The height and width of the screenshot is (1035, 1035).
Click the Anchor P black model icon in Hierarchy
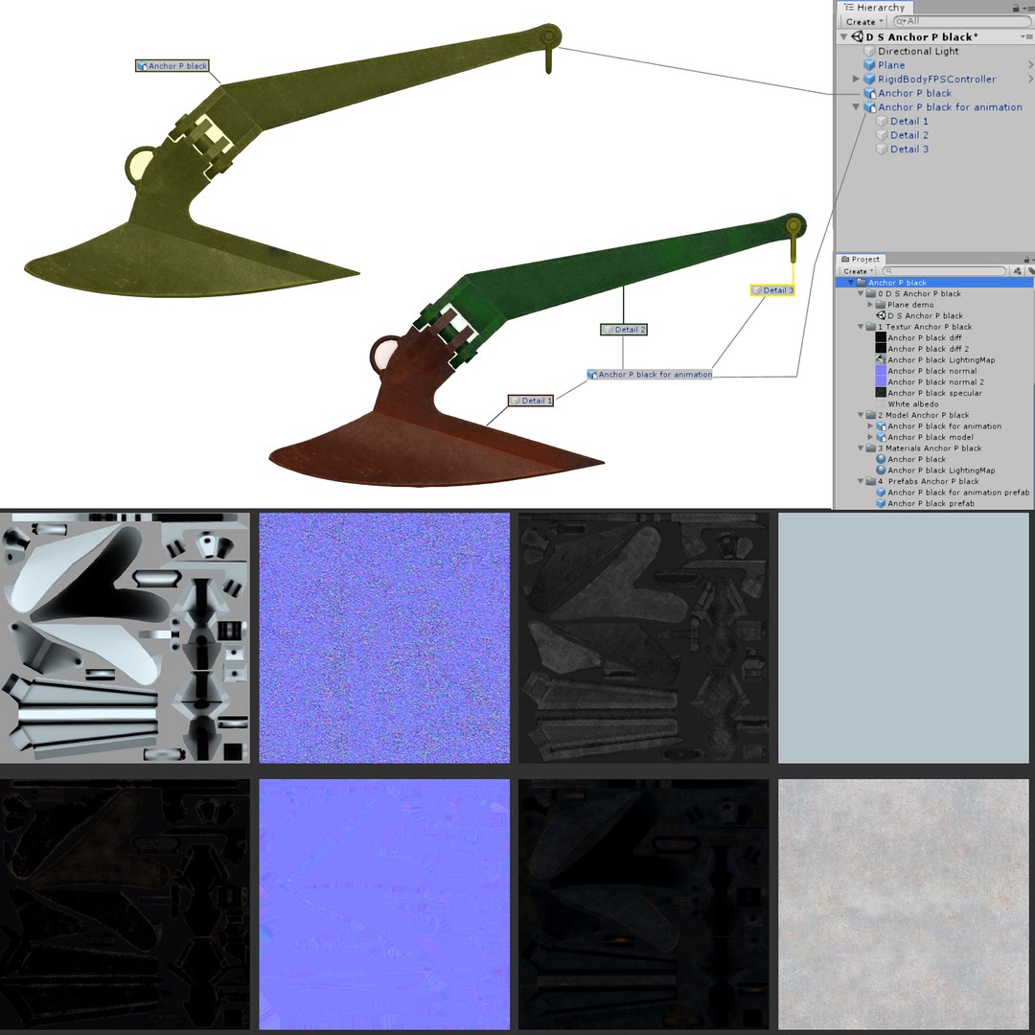tap(869, 93)
